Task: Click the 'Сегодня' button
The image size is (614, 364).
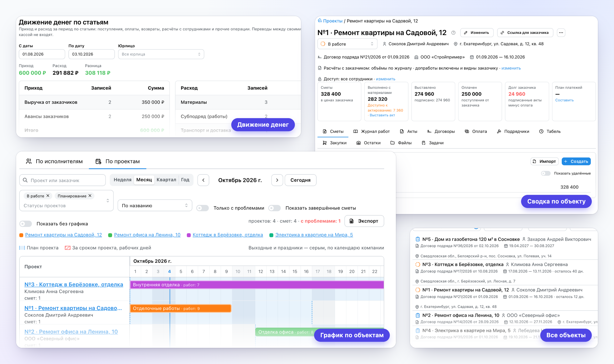Action: point(300,180)
